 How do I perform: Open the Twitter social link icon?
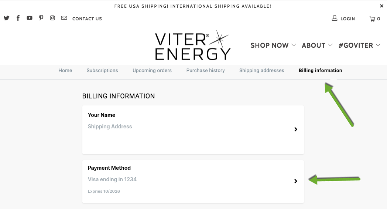click(7, 18)
